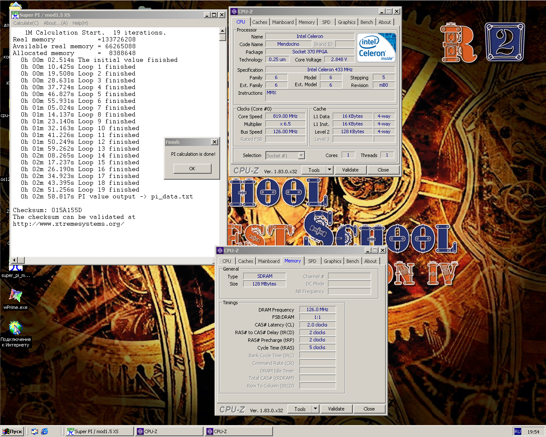Click the Intel Celeron inside logo
Screen dimensions: 546x437
(x=376, y=48)
